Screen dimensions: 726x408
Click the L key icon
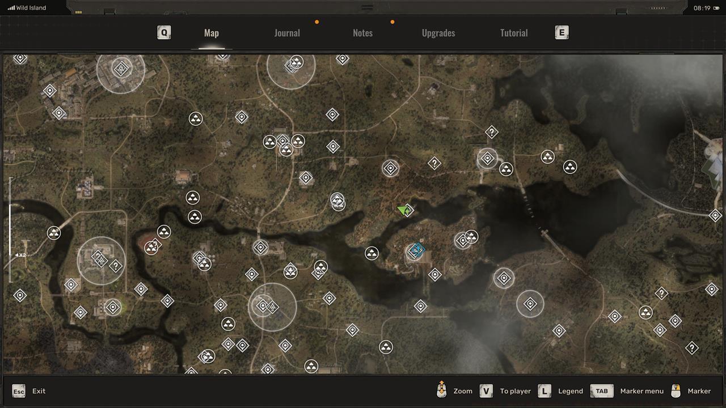pyautogui.click(x=544, y=391)
